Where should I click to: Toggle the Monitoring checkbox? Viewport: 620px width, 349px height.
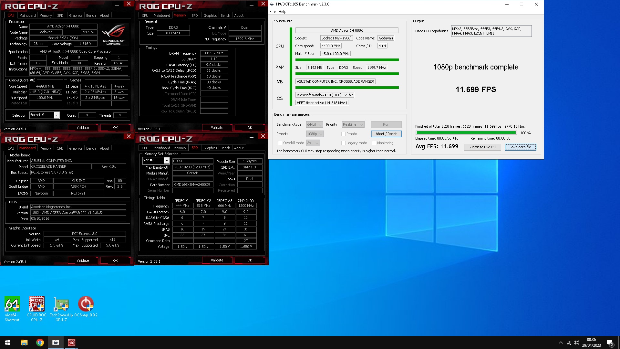click(374, 143)
